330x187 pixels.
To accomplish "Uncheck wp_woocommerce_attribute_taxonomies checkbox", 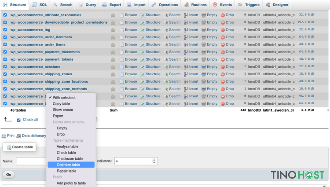I will coord(5,15).
